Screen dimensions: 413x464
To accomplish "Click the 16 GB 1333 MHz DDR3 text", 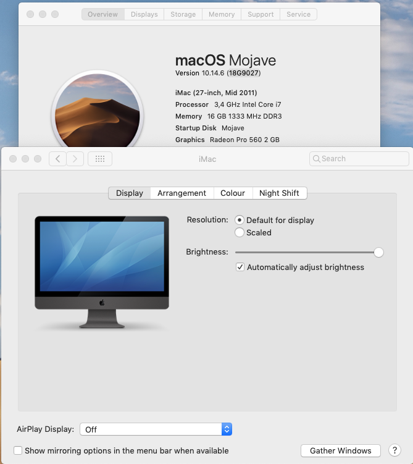I will [x=244, y=116].
